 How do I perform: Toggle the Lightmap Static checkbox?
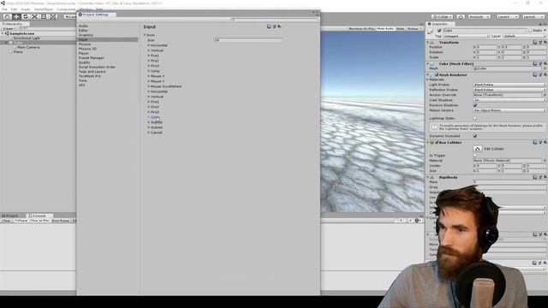(x=475, y=118)
